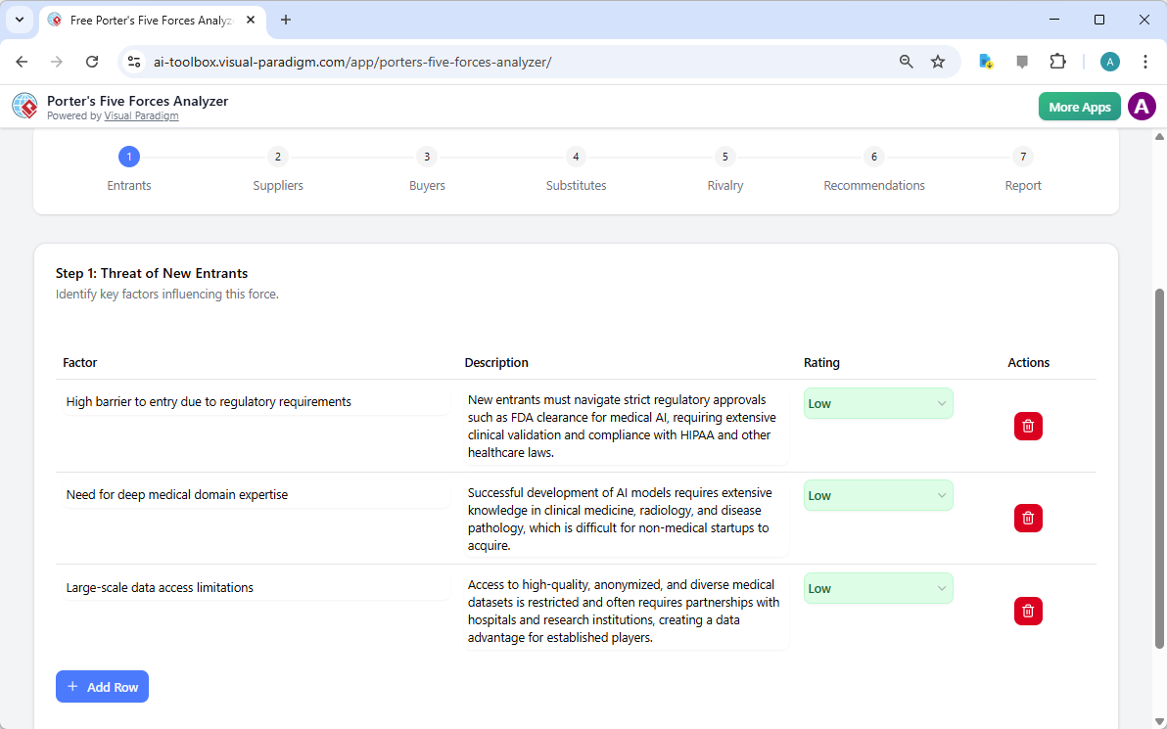Image resolution: width=1167 pixels, height=729 pixels.
Task: Change the rating for medical domain expertise
Action: (x=877, y=495)
